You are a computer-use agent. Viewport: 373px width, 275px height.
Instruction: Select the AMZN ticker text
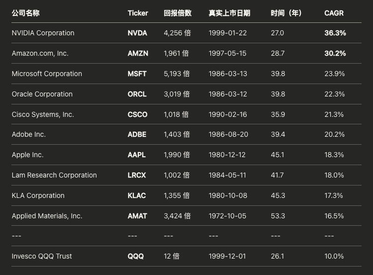tap(137, 53)
